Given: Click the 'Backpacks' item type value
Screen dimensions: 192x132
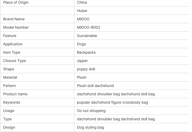Looking at the screenshot, I should [86, 52].
